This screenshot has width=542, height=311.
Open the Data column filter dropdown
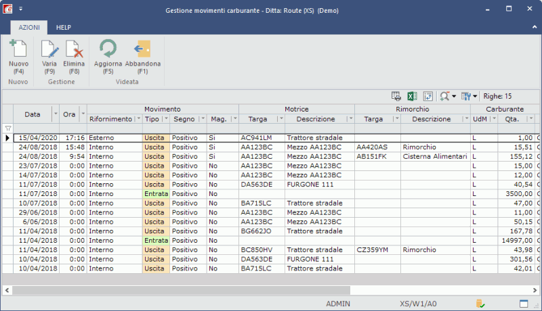click(x=56, y=113)
